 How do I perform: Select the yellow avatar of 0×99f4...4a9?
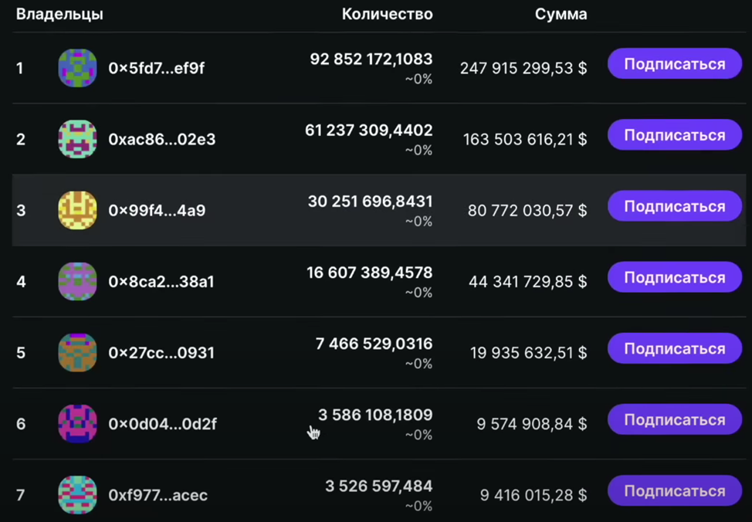77,210
